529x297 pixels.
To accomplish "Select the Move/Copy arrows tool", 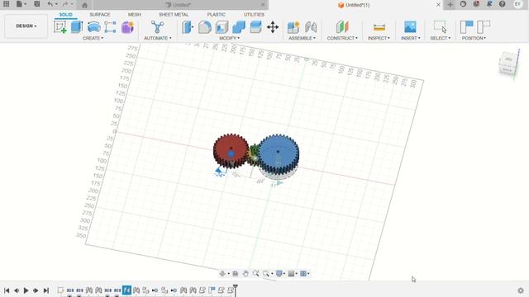I will pyautogui.click(x=273, y=27).
